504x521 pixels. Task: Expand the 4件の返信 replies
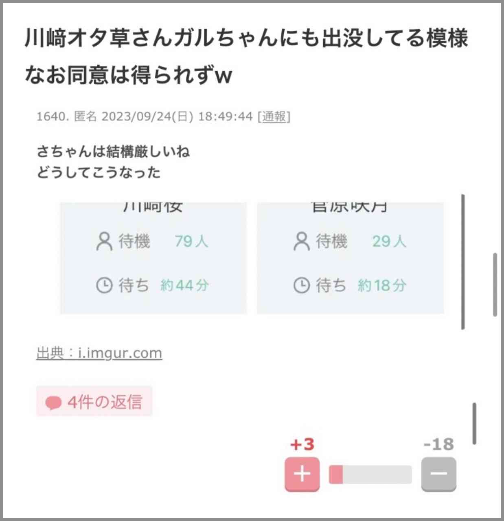[94, 402]
